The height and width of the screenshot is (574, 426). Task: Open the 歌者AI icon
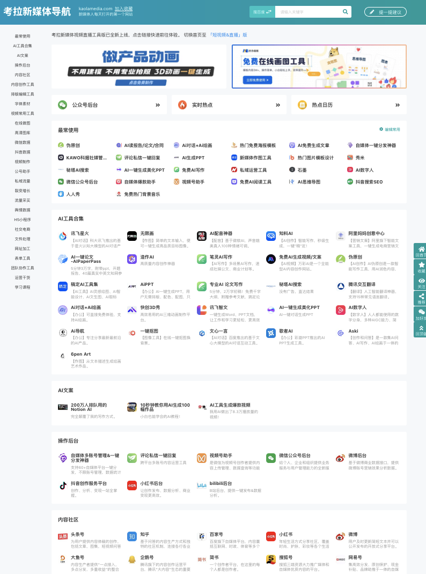click(x=271, y=333)
